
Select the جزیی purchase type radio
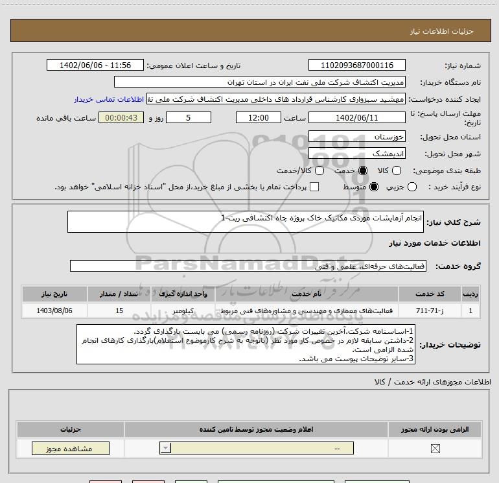[x=412, y=187]
